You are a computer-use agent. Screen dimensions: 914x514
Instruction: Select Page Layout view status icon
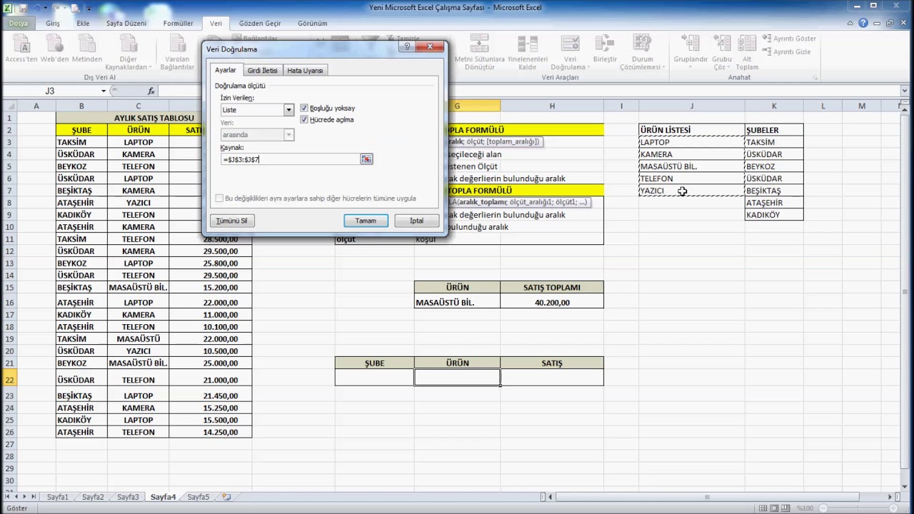[775, 508]
